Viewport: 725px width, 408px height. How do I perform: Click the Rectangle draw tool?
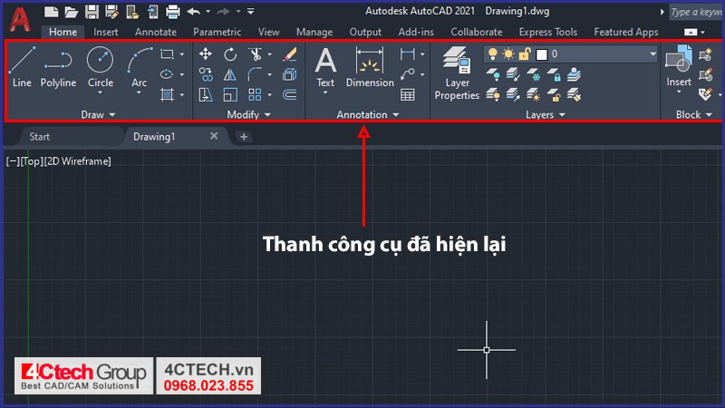[x=167, y=54]
